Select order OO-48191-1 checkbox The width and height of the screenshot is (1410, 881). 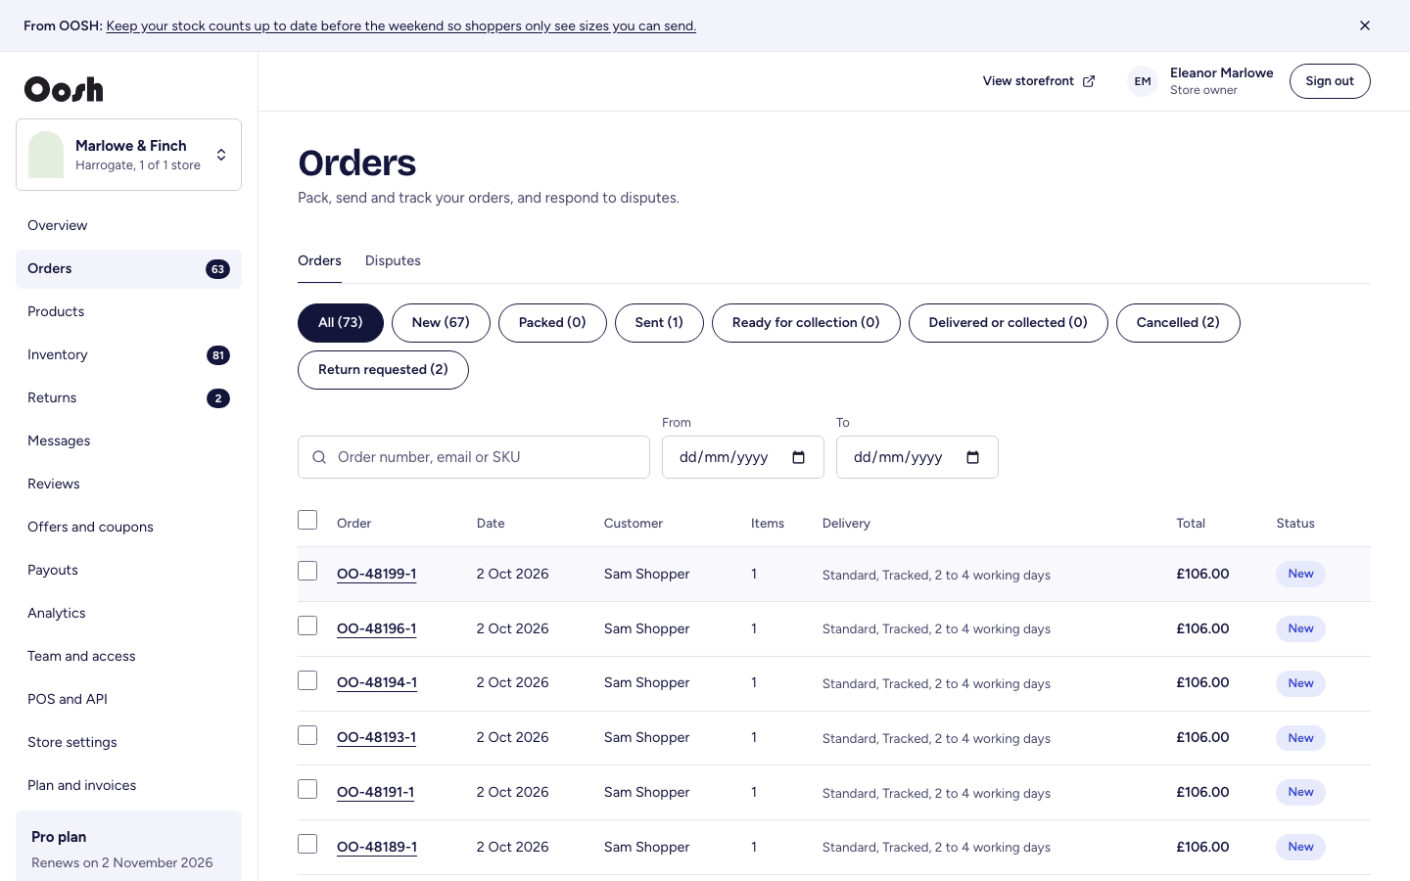click(307, 789)
